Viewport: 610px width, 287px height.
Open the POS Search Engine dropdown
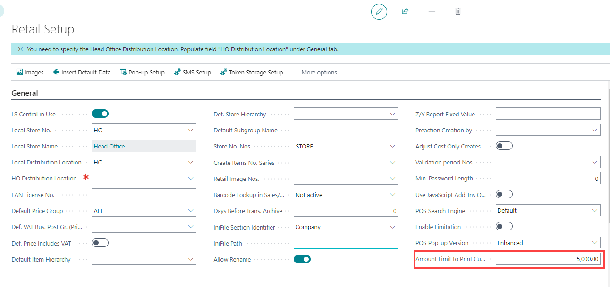pos(595,211)
